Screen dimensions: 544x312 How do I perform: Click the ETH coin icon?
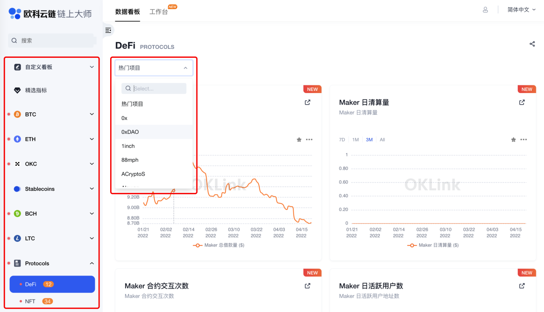pos(17,139)
